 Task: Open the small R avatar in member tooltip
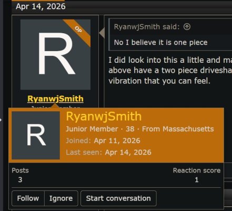pyautogui.click(x=36, y=135)
